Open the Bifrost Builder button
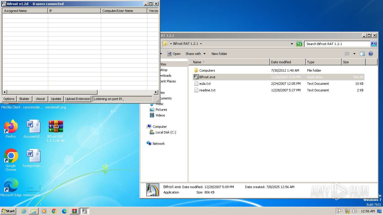The width and height of the screenshot is (383, 215). 25,99
